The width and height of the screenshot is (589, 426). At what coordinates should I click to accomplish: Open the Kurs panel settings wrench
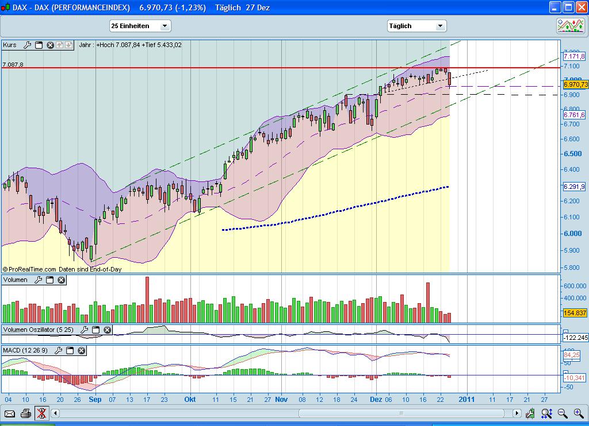(x=27, y=45)
